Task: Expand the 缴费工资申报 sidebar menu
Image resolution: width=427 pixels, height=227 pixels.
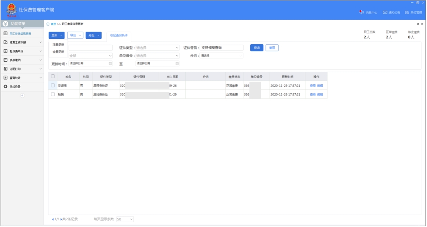Action: tap(22, 42)
